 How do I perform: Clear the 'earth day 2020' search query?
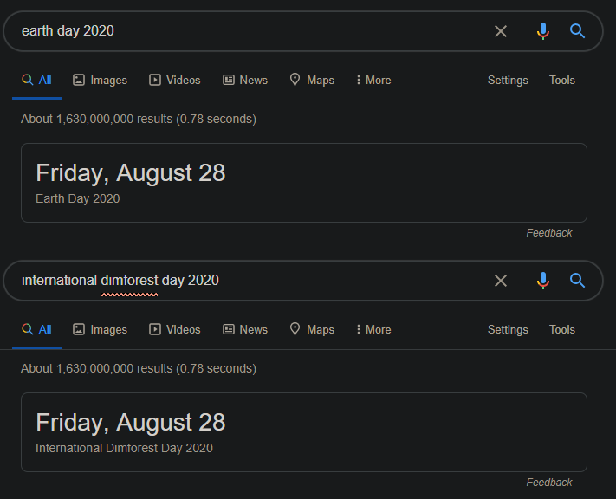[x=501, y=31]
